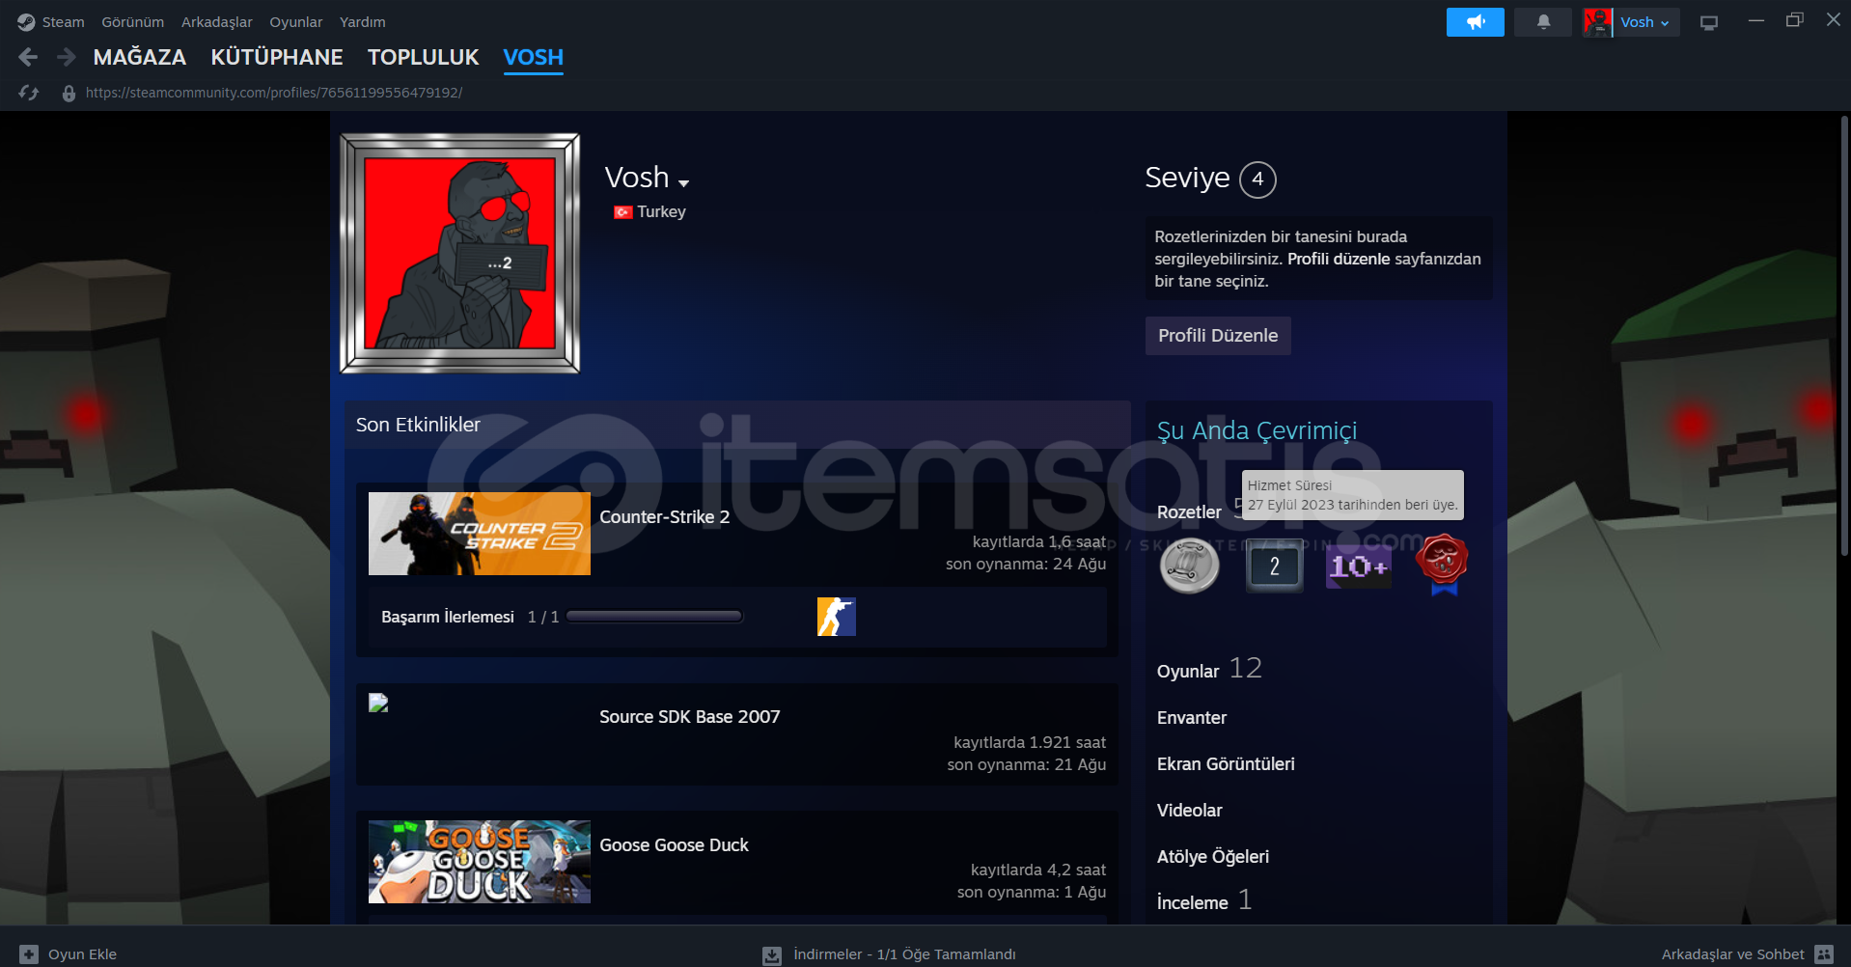Restore down the Steam window
The height and width of the screenshot is (967, 1851).
[x=1795, y=20]
